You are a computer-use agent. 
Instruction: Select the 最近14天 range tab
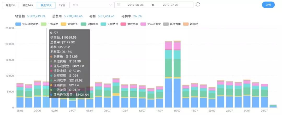28,5
